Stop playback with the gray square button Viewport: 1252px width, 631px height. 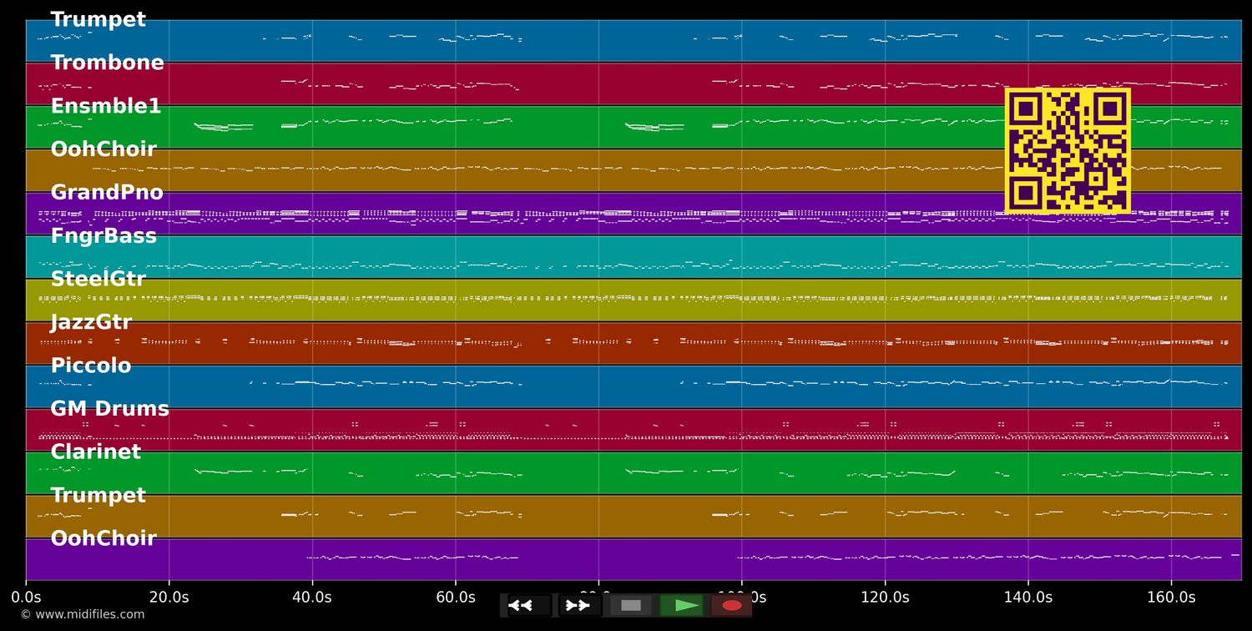coord(631,605)
